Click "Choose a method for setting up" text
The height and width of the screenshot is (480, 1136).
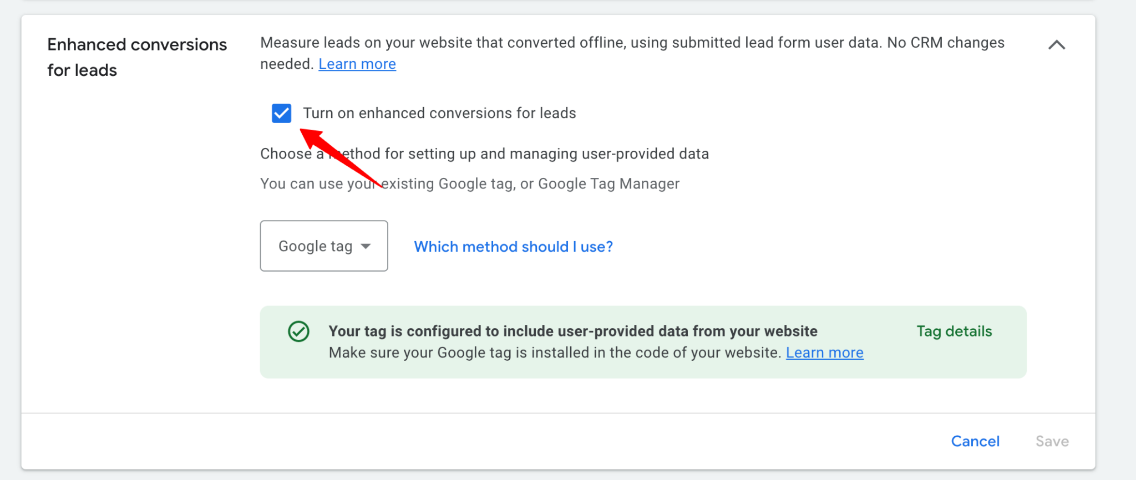[484, 154]
